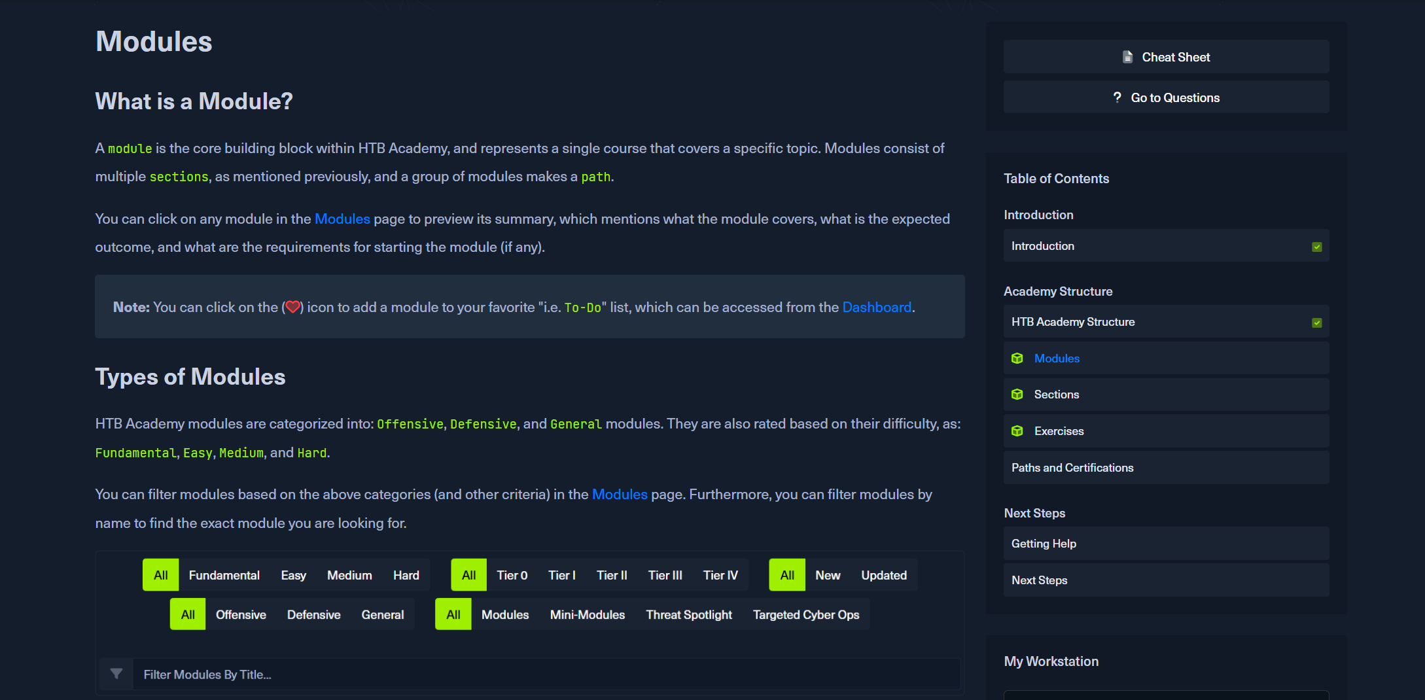Select the All difficulty filter

(160, 575)
